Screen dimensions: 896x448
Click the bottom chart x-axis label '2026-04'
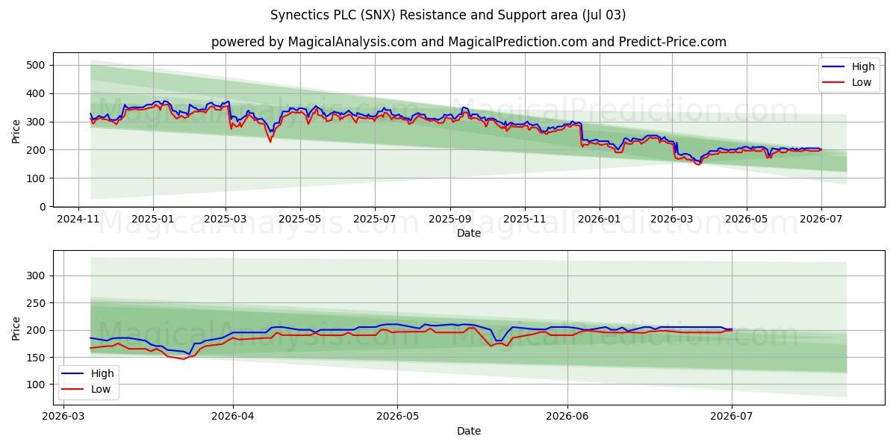point(233,419)
